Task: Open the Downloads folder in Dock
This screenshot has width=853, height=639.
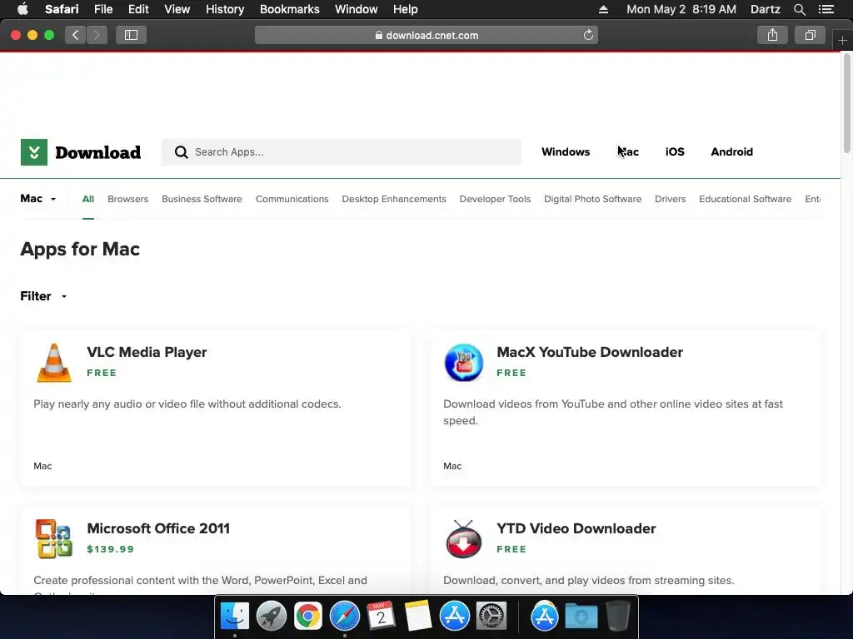Action: tap(581, 617)
